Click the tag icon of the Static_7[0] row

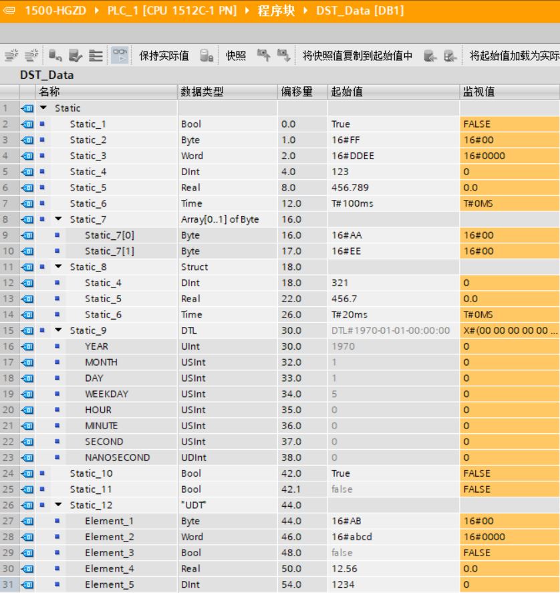[27, 235]
